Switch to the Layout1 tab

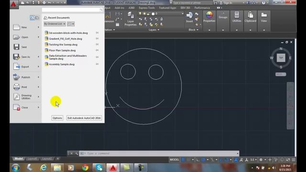pyautogui.click(x=32, y=159)
